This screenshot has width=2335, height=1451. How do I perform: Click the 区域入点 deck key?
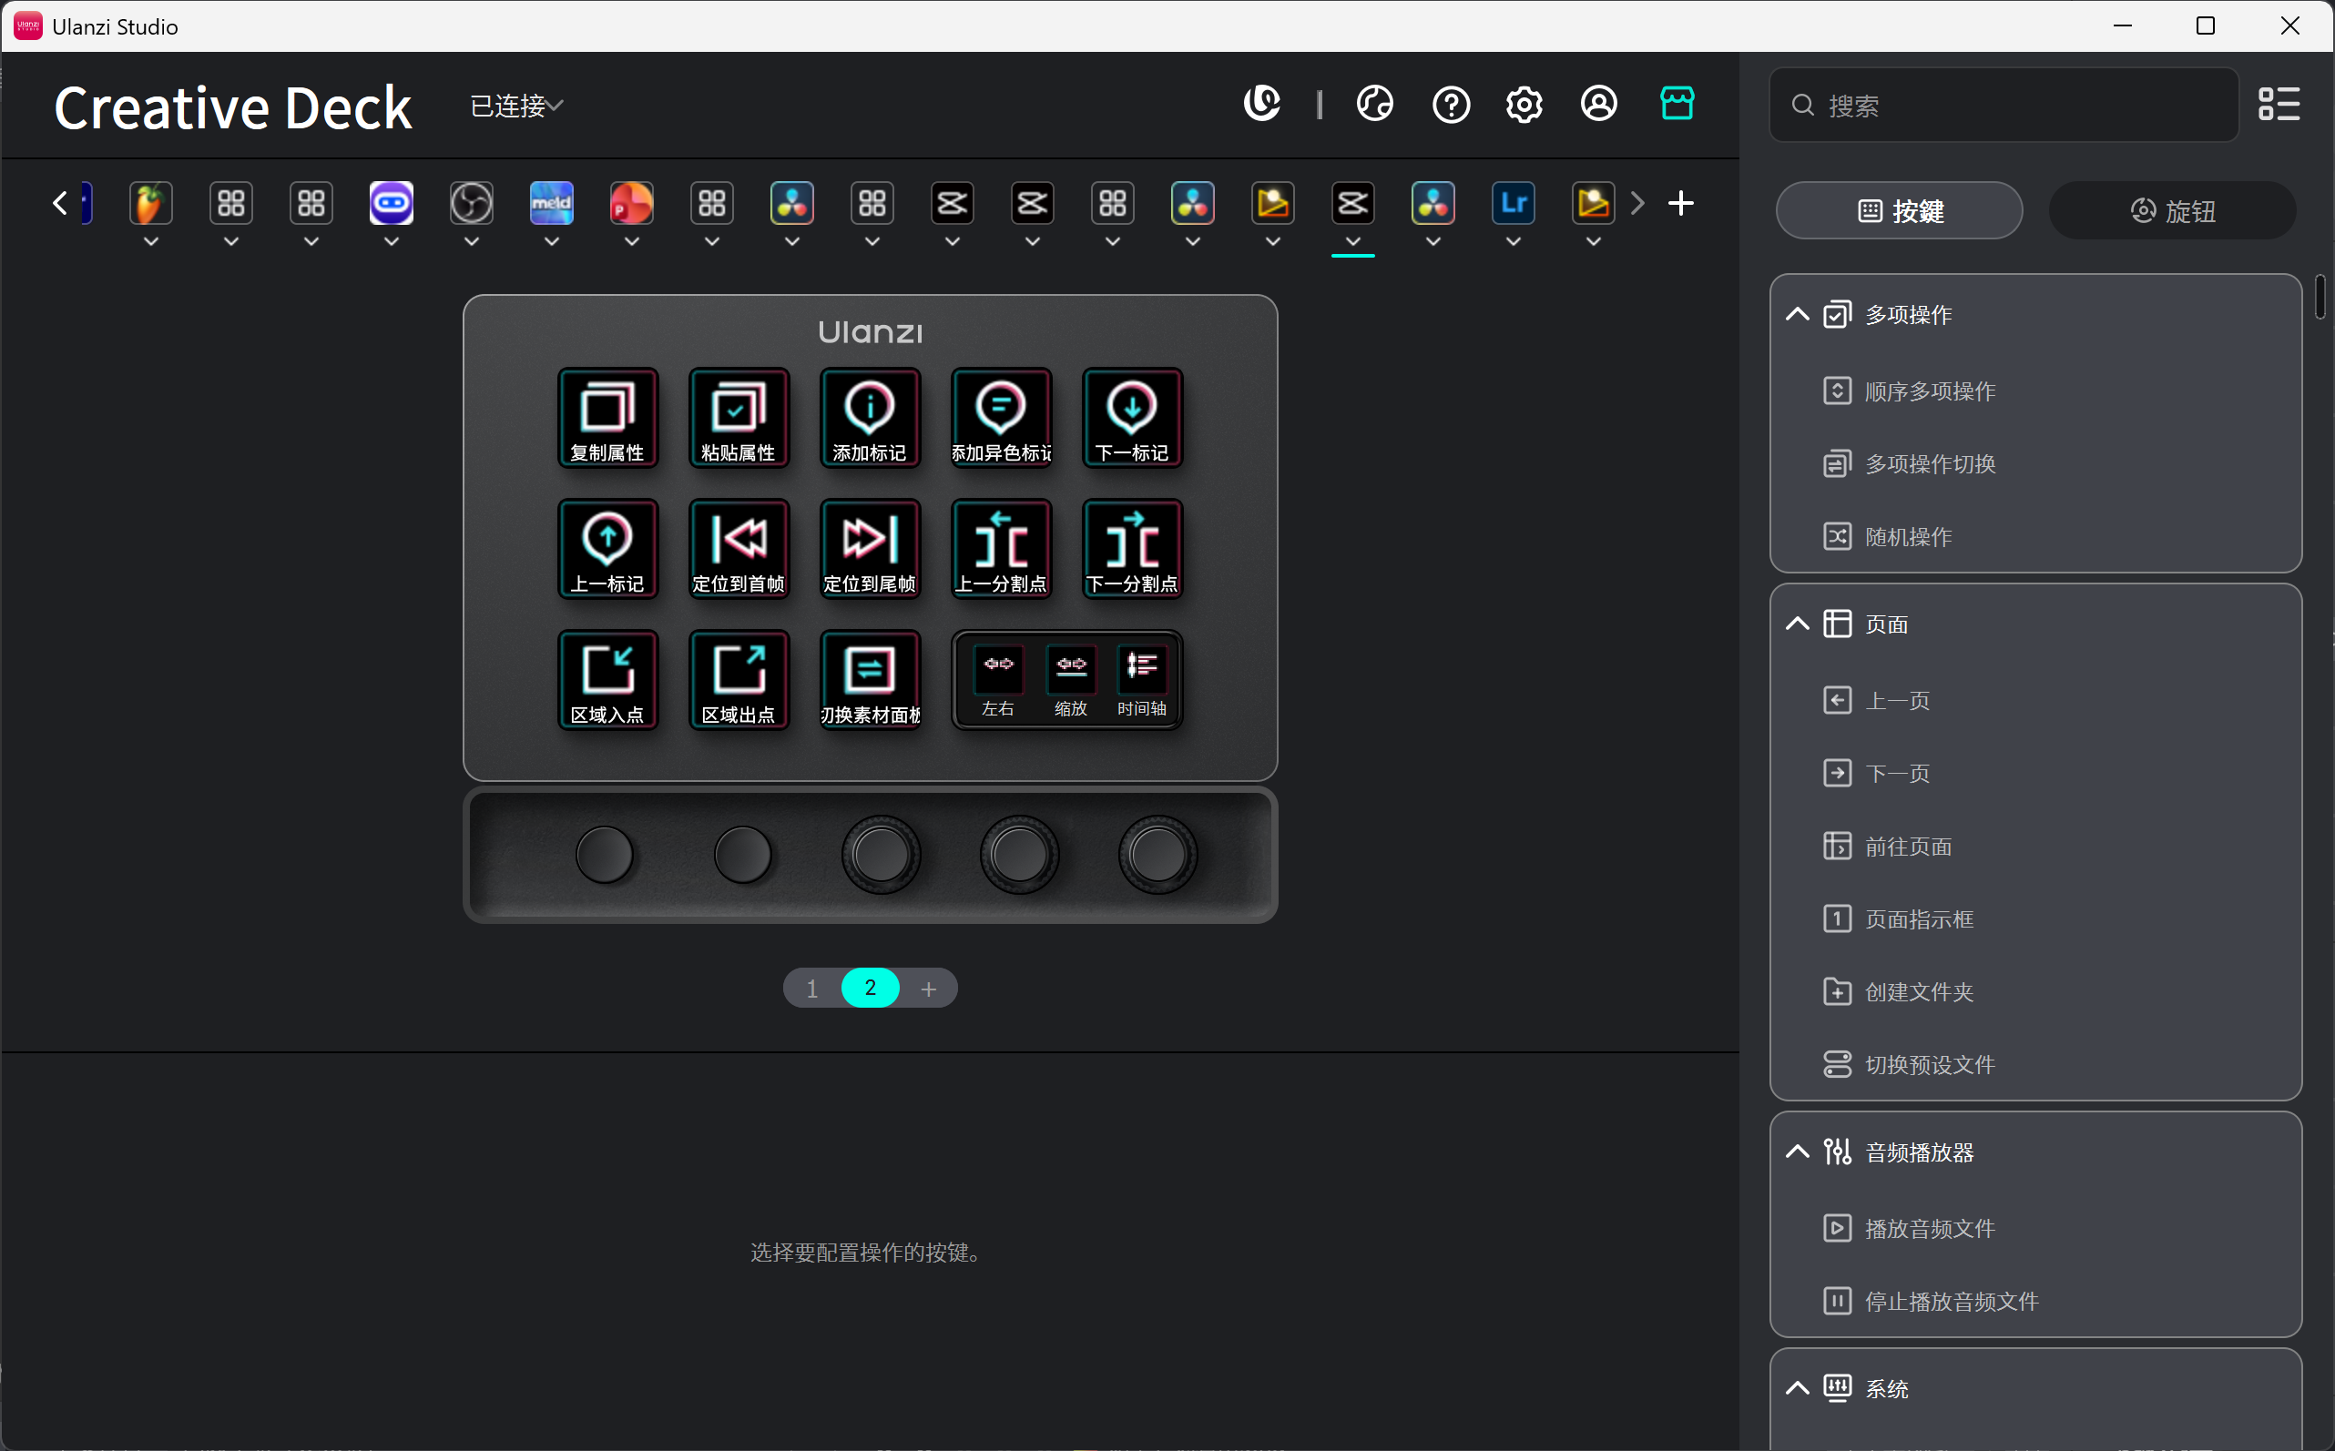(607, 679)
